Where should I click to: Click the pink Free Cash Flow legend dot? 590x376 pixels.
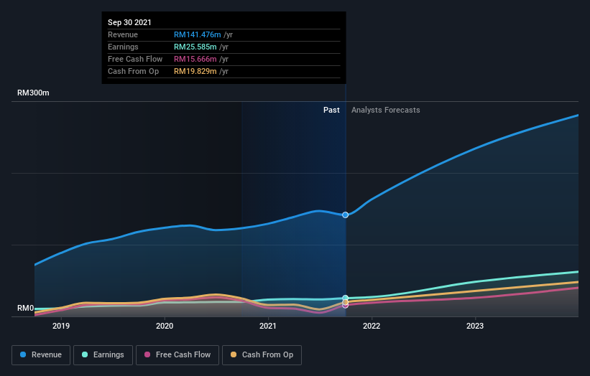(x=147, y=354)
